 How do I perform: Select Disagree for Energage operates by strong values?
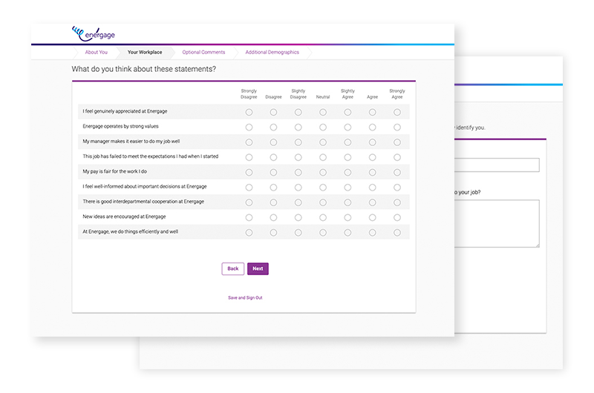pos(273,127)
